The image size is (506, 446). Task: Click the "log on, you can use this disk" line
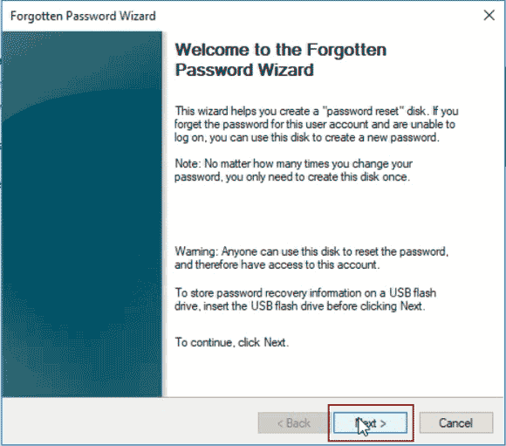[307, 138]
